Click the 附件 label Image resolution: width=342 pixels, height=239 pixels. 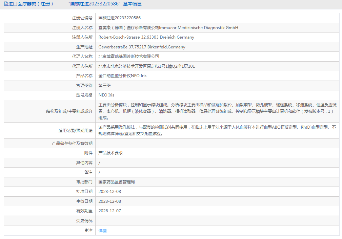click(x=88, y=153)
